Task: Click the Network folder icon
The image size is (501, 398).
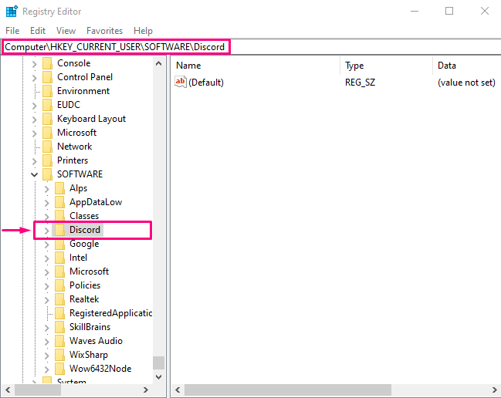Action: pos(48,147)
